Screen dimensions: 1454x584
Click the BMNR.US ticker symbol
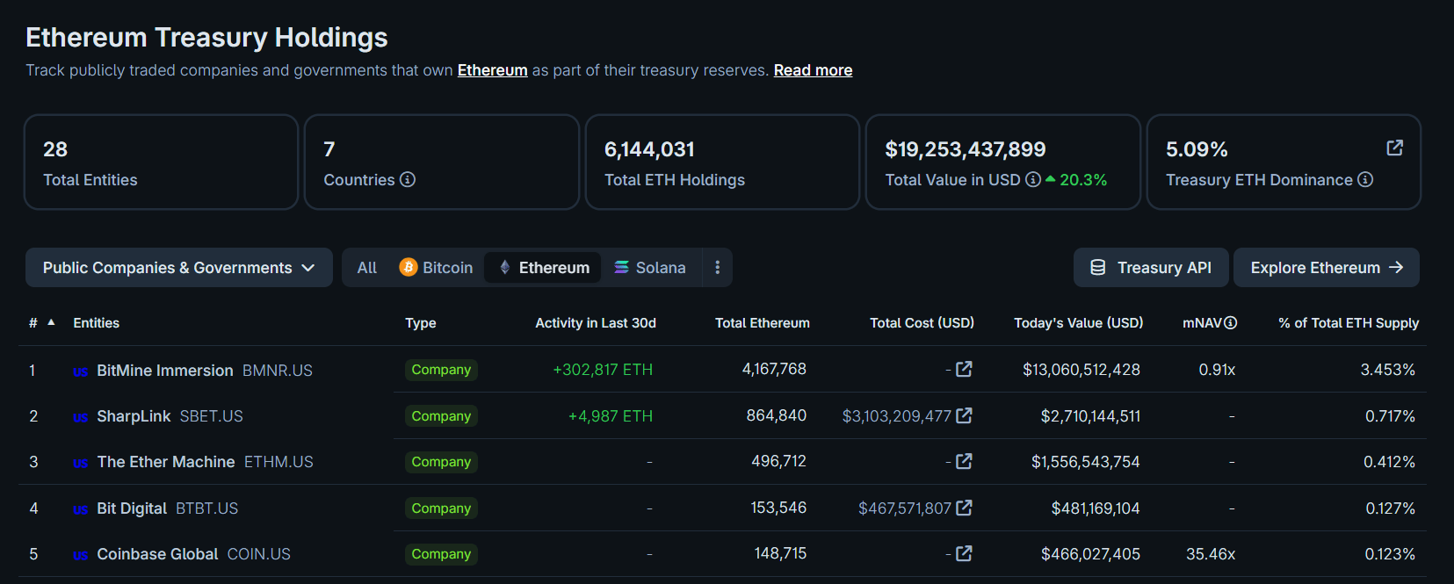point(278,371)
